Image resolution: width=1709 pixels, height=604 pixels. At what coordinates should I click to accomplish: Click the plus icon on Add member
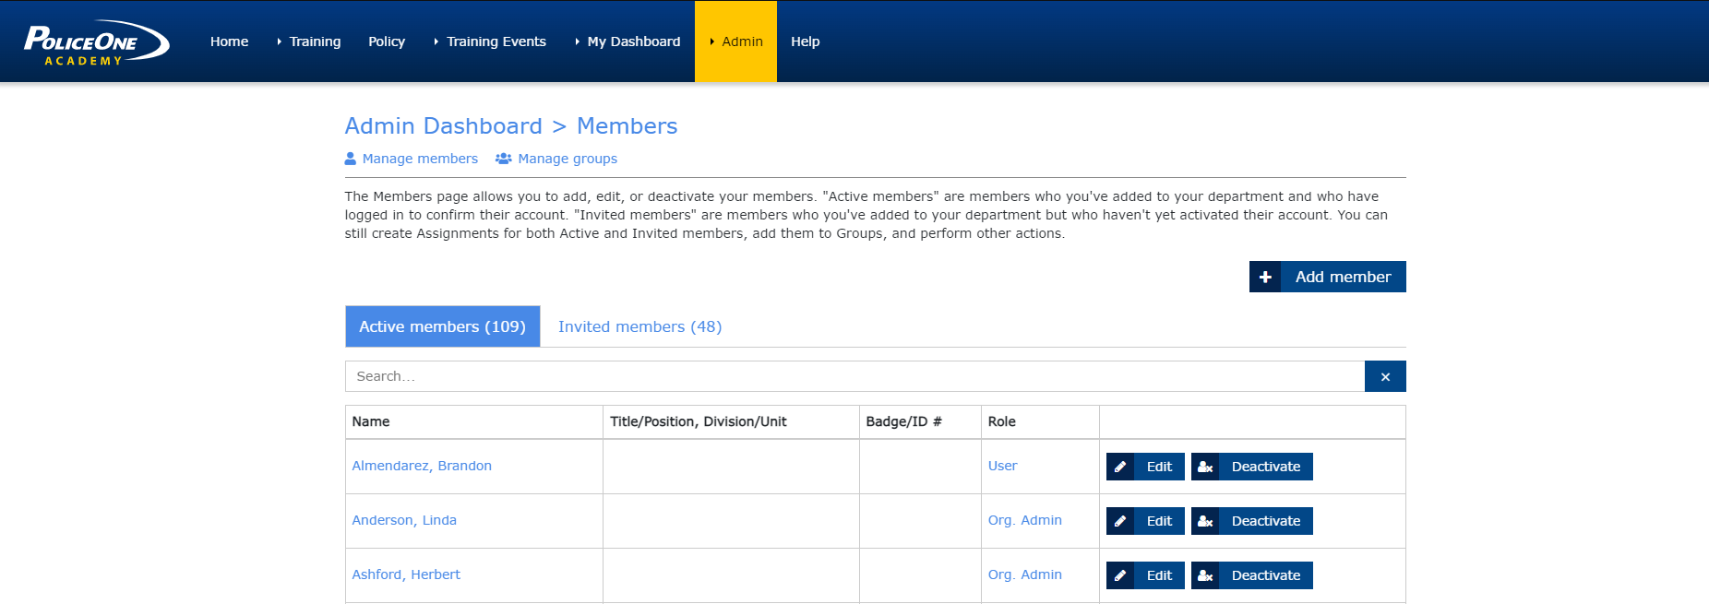pos(1265,277)
